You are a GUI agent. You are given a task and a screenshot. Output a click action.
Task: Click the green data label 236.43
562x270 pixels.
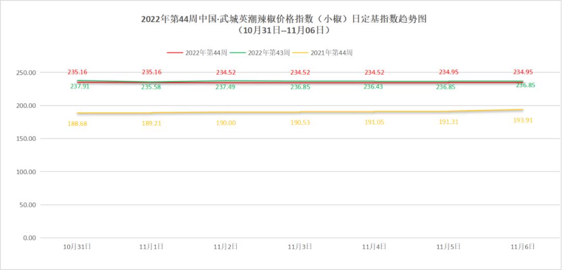(x=374, y=87)
